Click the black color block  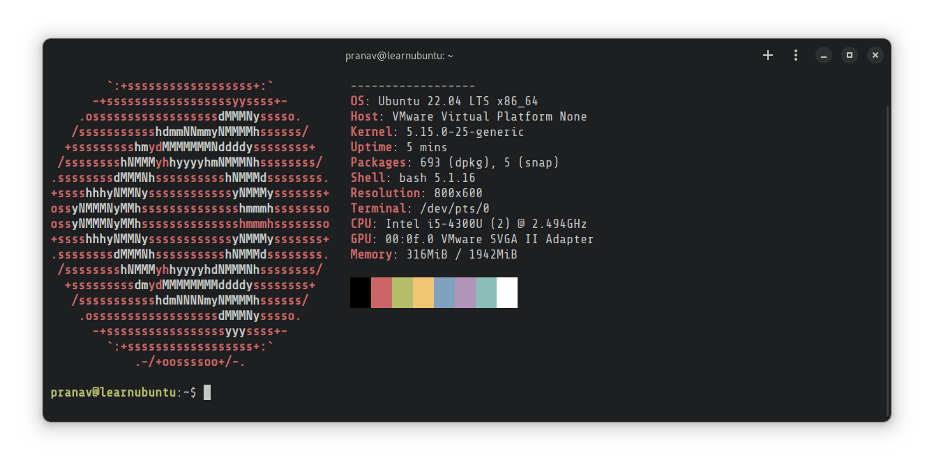pos(361,292)
